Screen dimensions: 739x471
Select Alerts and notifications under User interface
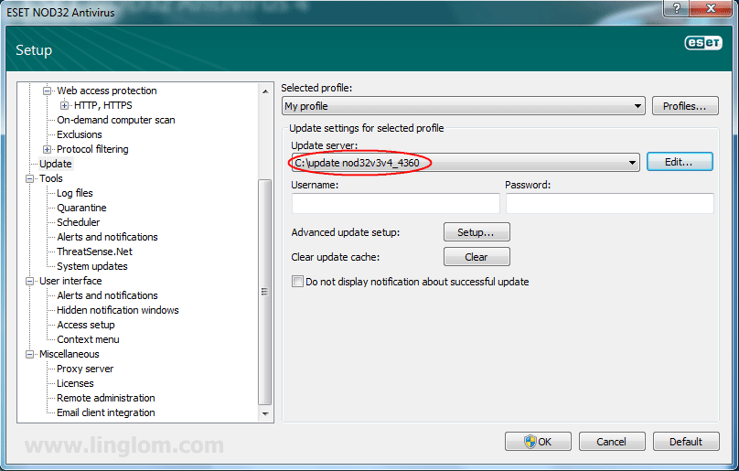click(x=107, y=295)
